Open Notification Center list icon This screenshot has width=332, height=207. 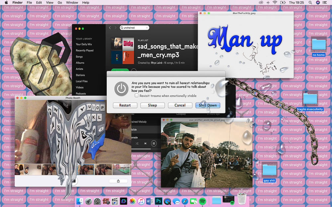pos(325,3)
